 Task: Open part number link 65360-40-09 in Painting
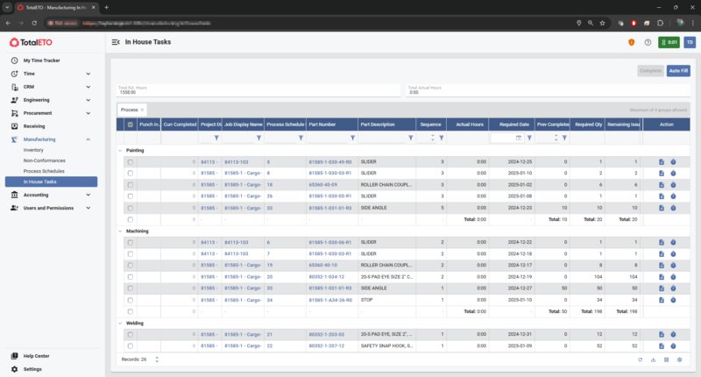click(322, 185)
